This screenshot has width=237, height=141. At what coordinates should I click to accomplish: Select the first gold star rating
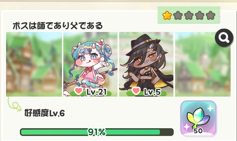167,15
